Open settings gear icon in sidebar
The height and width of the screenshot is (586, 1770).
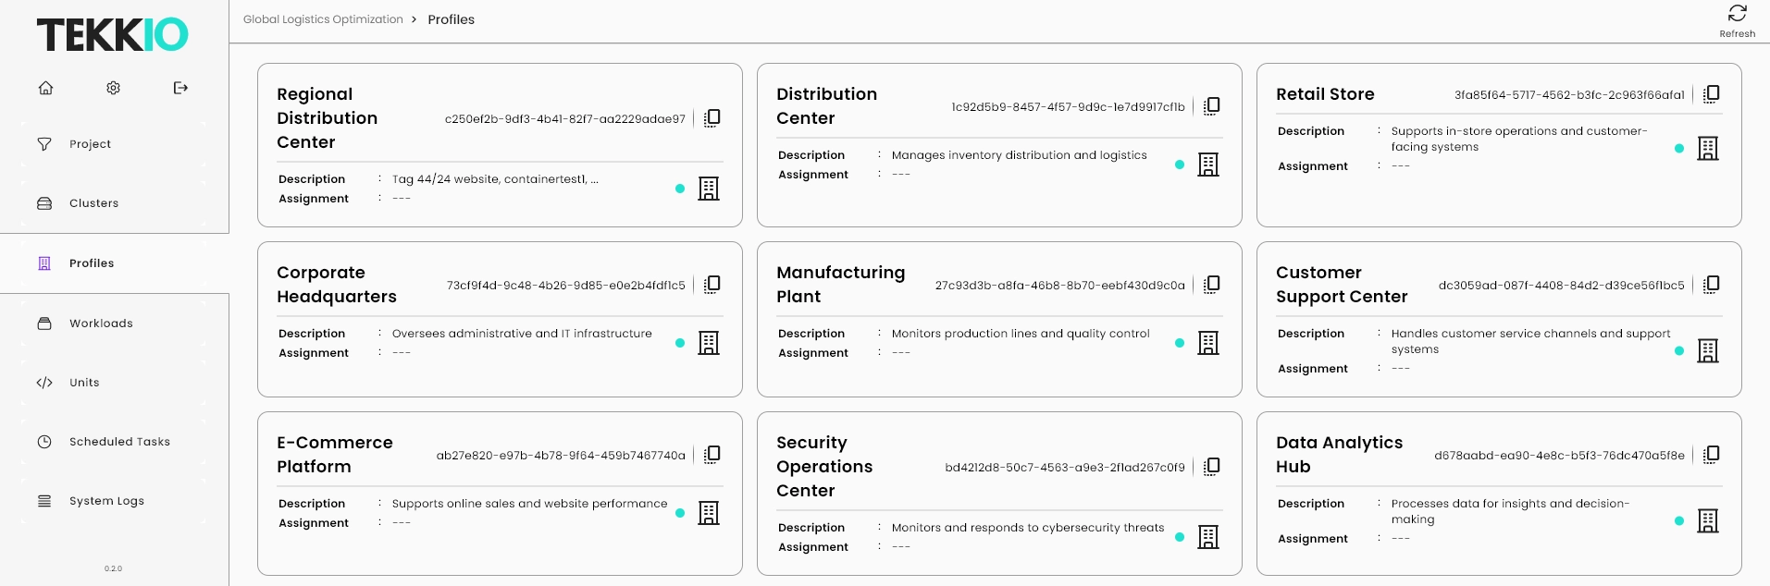(113, 88)
